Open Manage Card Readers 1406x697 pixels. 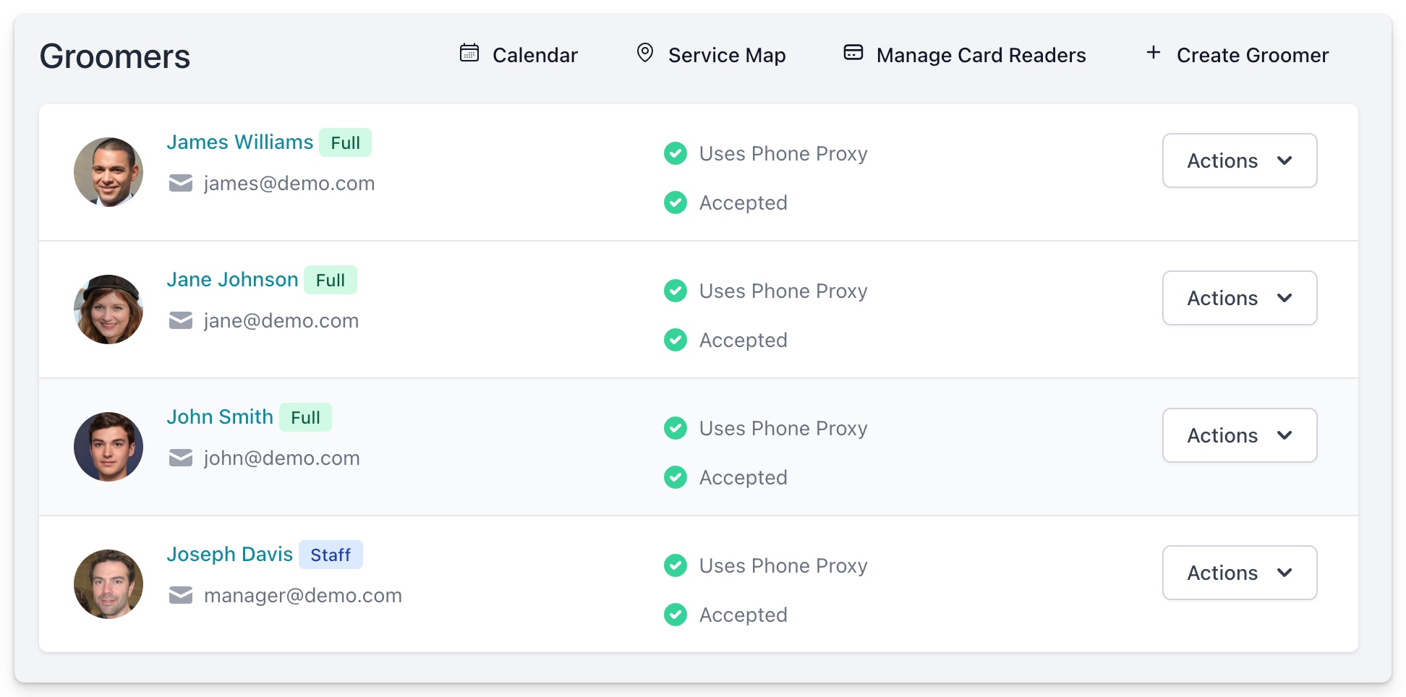981,56
